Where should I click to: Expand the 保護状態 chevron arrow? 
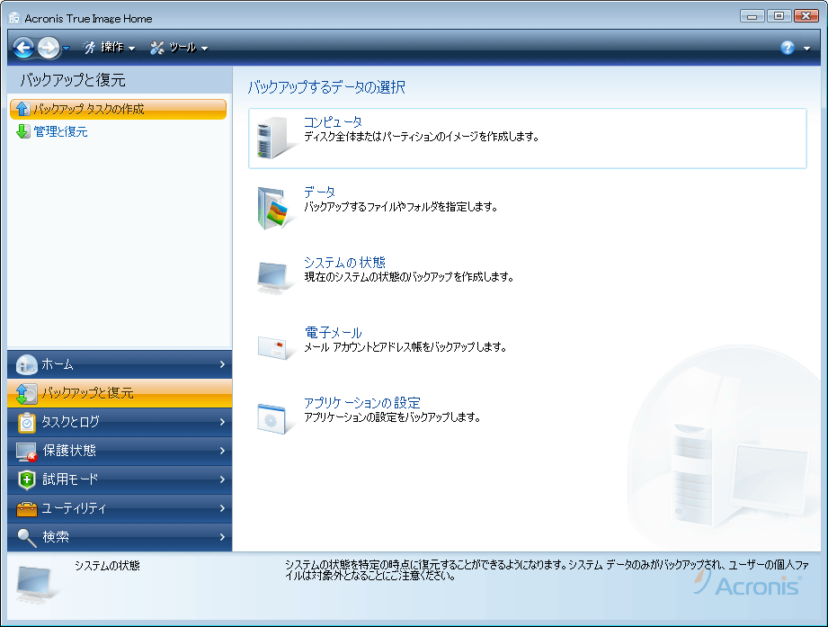tap(222, 451)
